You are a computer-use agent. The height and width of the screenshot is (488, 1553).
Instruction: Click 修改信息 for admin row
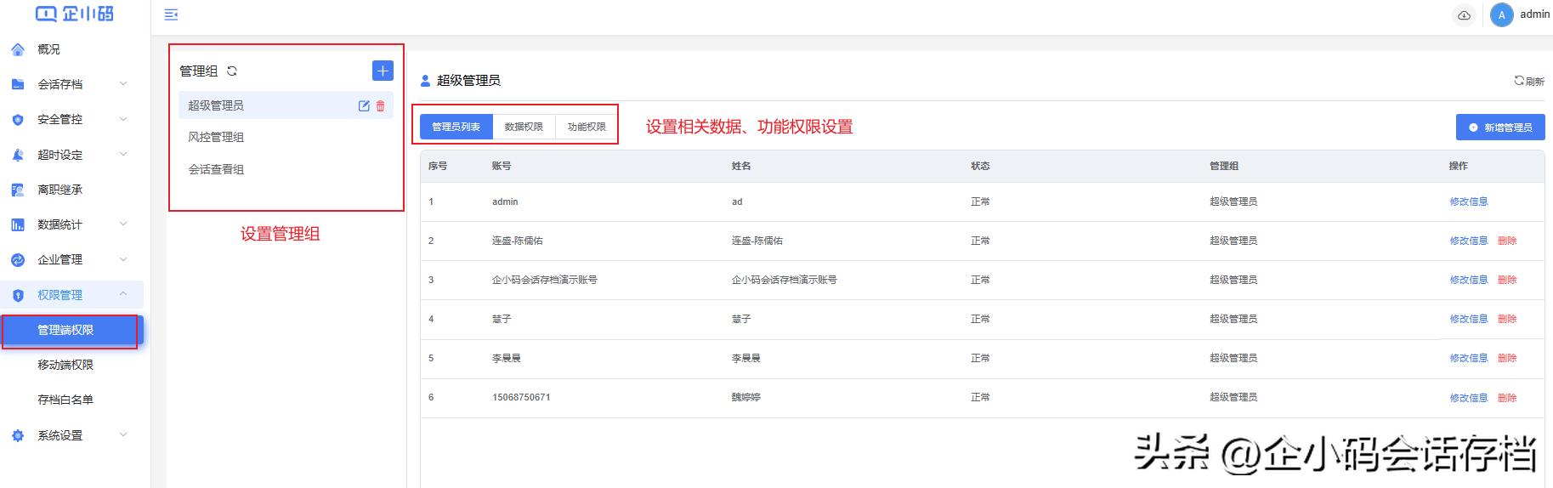pyautogui.click(x=1469, y=201)
